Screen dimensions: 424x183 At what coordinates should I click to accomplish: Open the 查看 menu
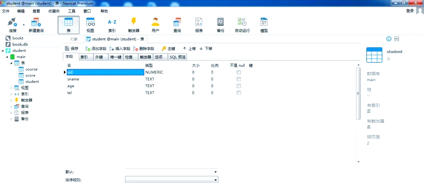coord(36,11)
